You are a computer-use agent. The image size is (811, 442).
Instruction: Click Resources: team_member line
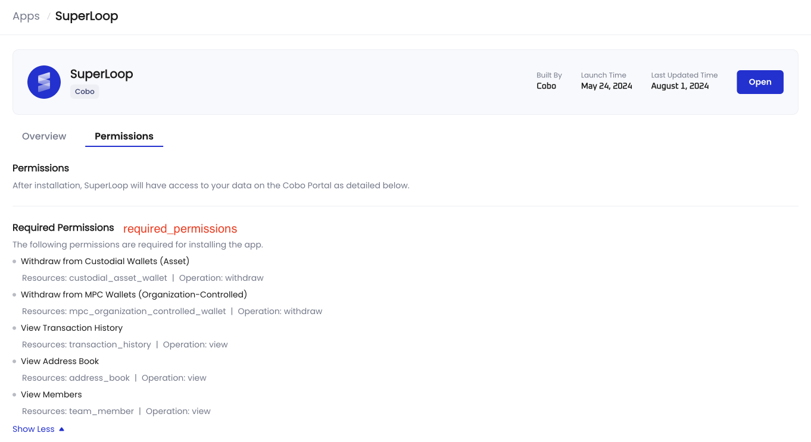(116, 411)
